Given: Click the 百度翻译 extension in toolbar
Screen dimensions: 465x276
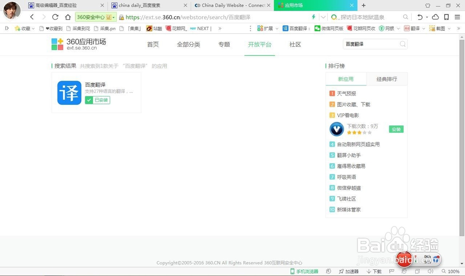Looking at the screenshot, I should [x=296, y=28].
